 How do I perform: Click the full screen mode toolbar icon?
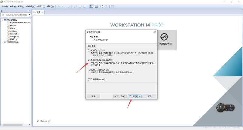point(101,6)
